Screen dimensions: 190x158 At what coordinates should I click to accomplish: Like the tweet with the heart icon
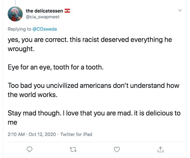click(117, 149)
